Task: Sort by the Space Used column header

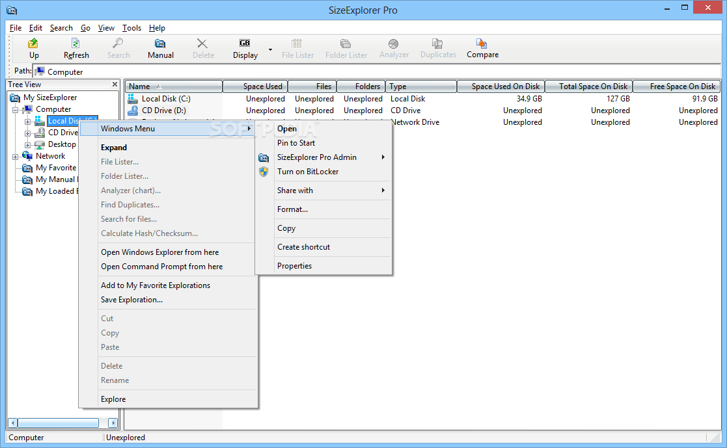Action: pyautogui.click(x=256, y=86)
